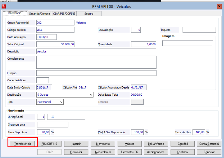Click the Data Início Cálculo field
Screen dimensions: 224x158
(44, 87)
